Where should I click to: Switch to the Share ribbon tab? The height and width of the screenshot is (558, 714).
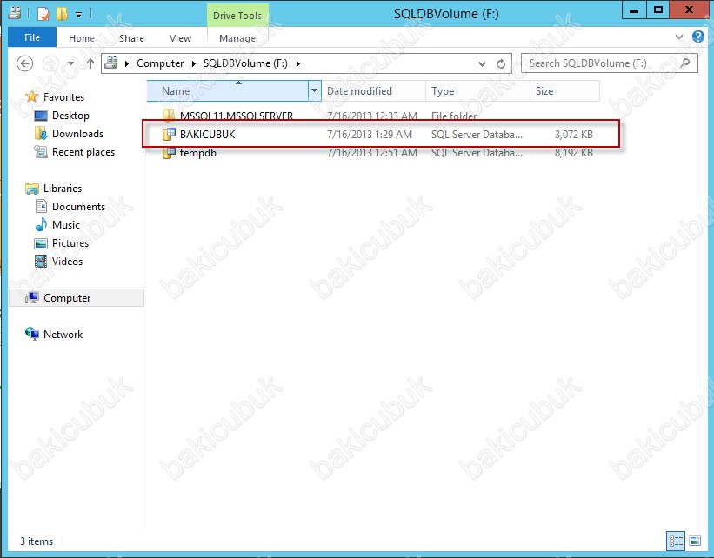click(x=131, y=38)
